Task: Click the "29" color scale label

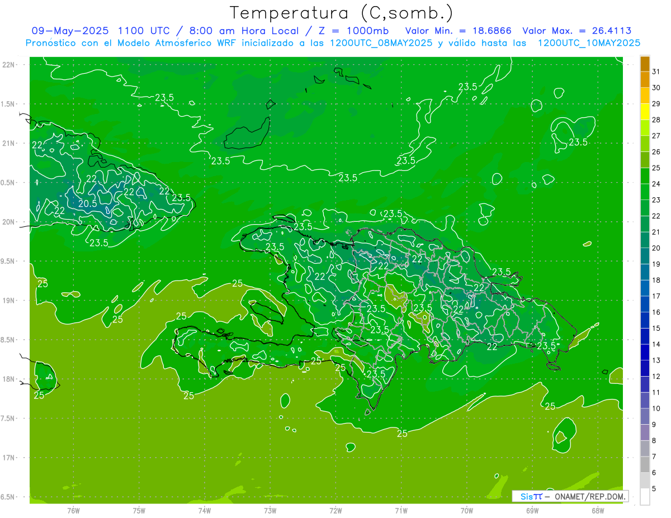Action: point(656,103)
